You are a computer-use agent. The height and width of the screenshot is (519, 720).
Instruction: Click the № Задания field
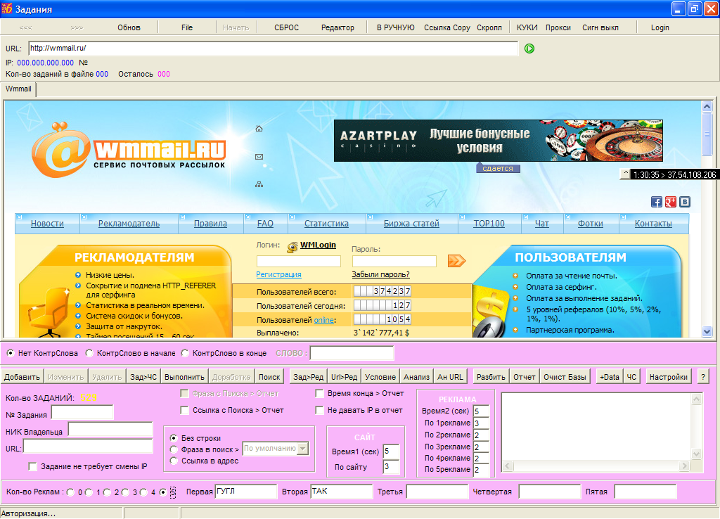coord(82,412)
